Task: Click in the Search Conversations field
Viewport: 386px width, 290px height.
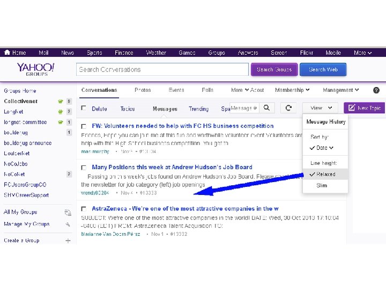Action: (162, 69)
